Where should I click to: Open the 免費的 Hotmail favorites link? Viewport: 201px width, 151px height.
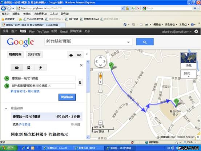[89, 19]
